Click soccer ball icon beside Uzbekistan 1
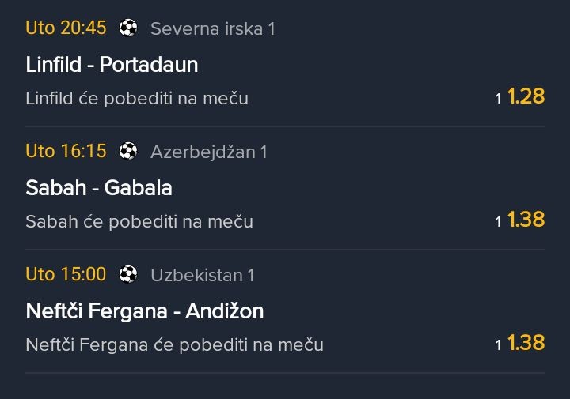Screen dimensions: 570x399 [x=127, y=274]
